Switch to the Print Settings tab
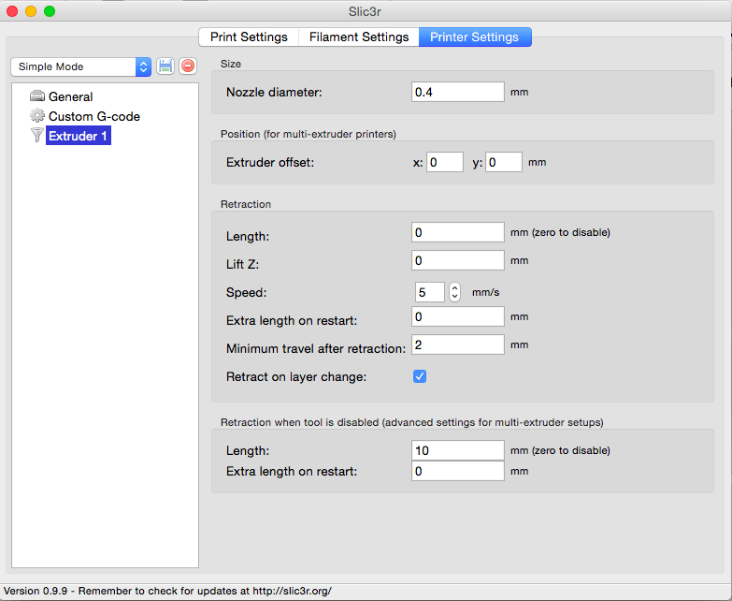This screenshot has height=601, width=732. [x=249, y=37]
